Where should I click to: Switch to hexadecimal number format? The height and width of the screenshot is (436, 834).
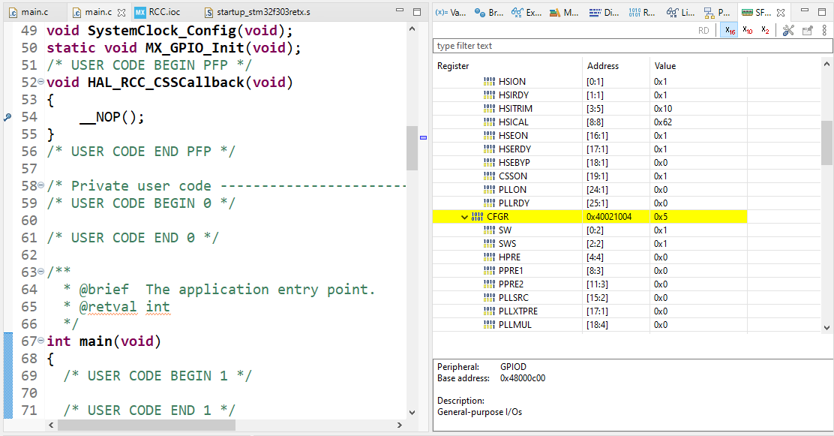pos(730,30)
